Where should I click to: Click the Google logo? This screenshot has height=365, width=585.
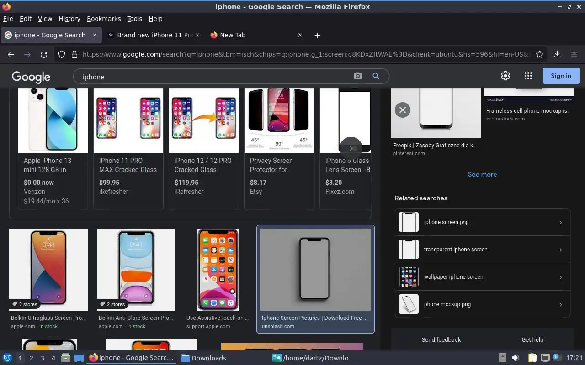coord(31,77)
